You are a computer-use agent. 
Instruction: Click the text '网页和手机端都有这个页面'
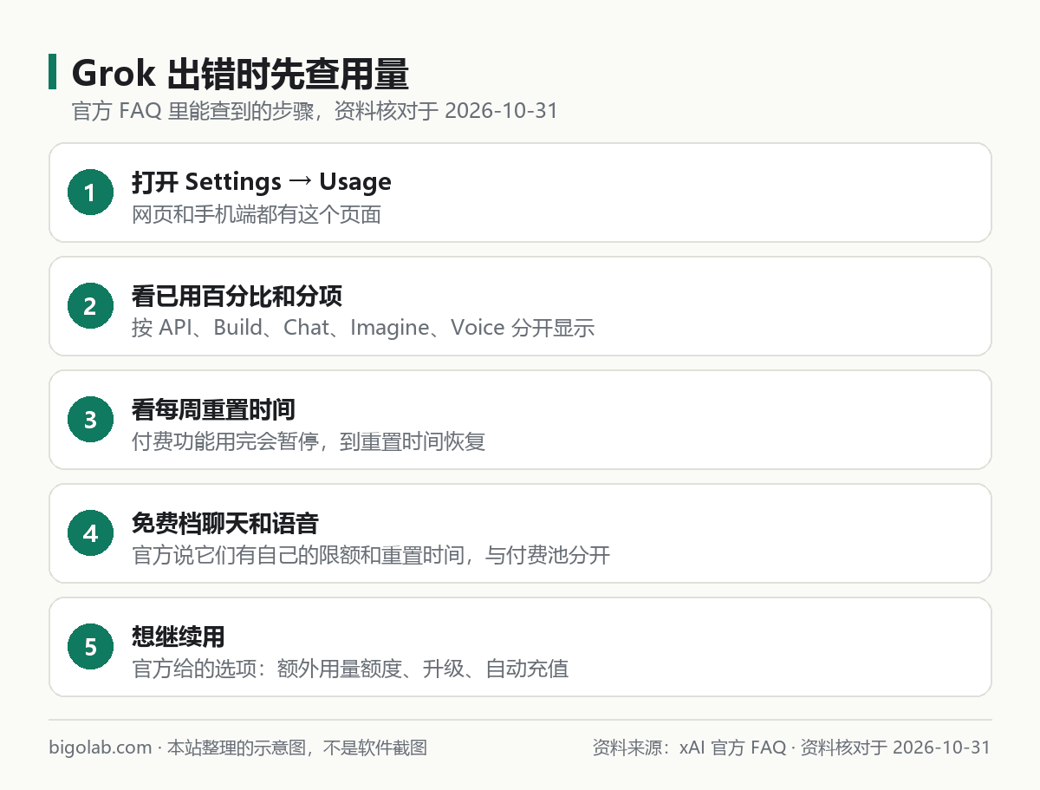point(257,214)
